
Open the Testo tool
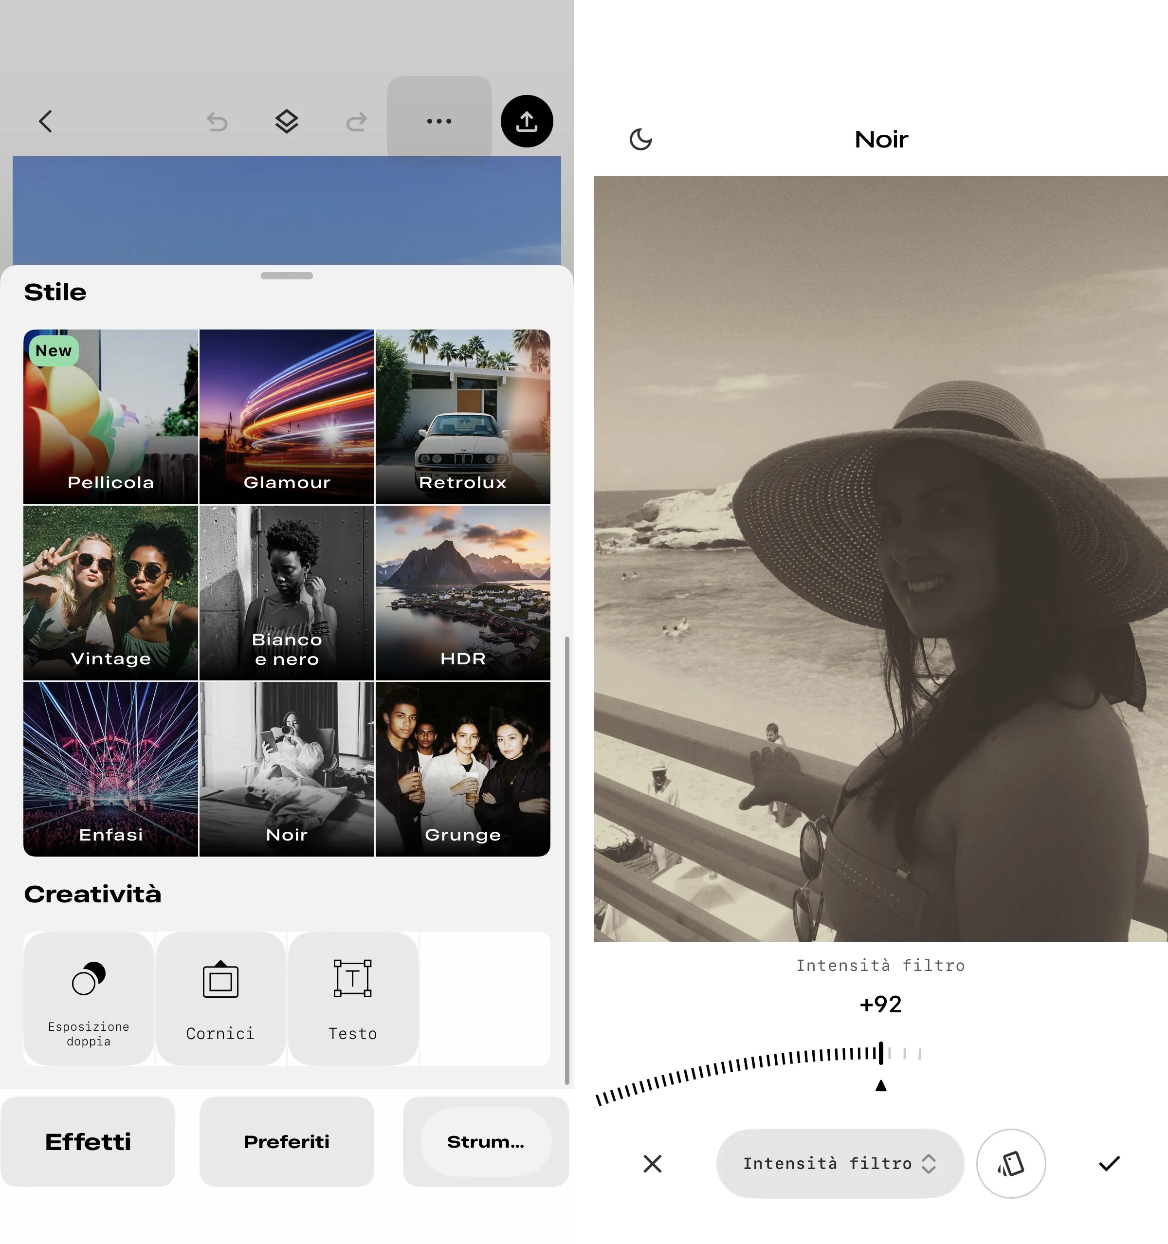pyautogui.click(x=353, y=998)
